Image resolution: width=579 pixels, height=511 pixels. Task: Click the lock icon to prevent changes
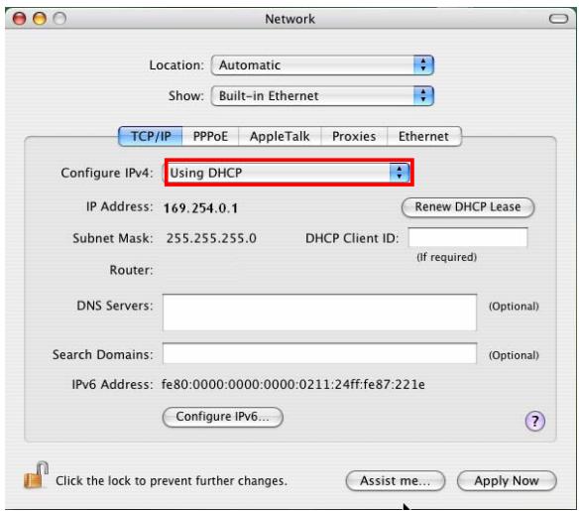pos(36,475)
